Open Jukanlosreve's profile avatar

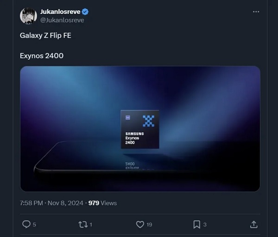pyautogui.click(x=28, y=16)
